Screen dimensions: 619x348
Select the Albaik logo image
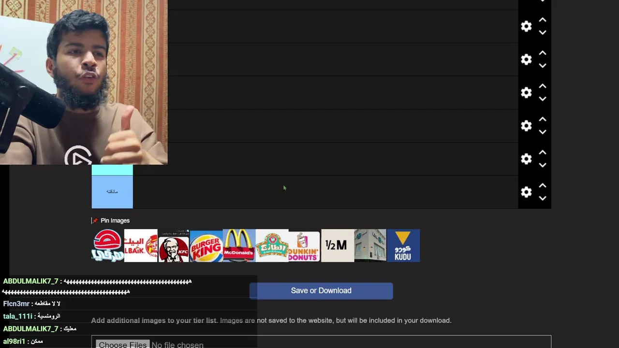[141, 246]
